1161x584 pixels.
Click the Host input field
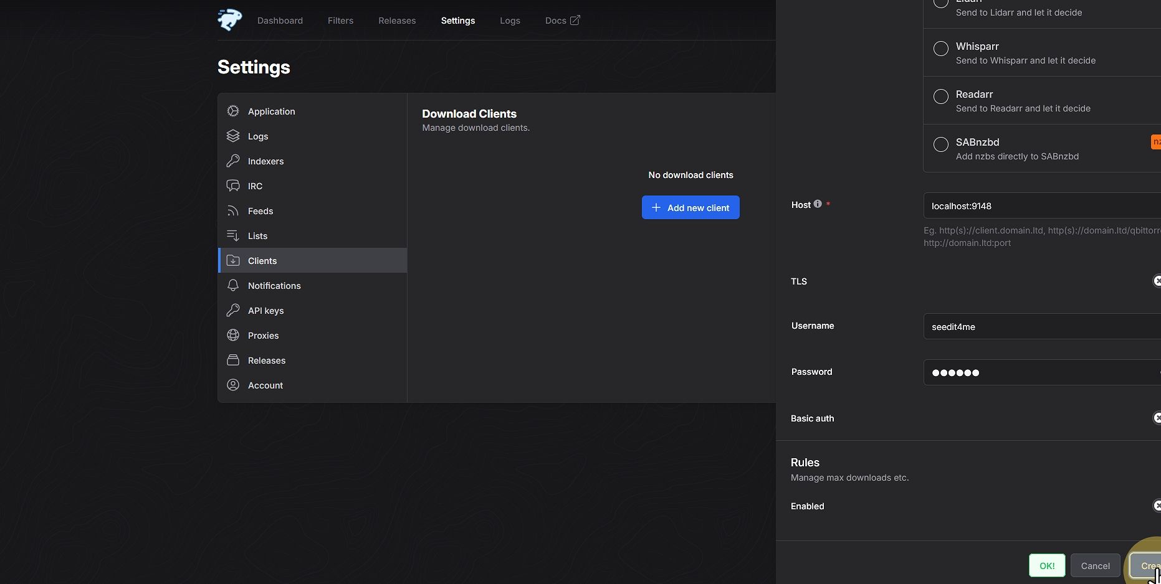pyautogui.click(x=1042, y=205)
